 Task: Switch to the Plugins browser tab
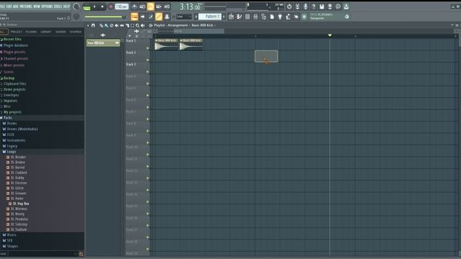pos(31,32)
